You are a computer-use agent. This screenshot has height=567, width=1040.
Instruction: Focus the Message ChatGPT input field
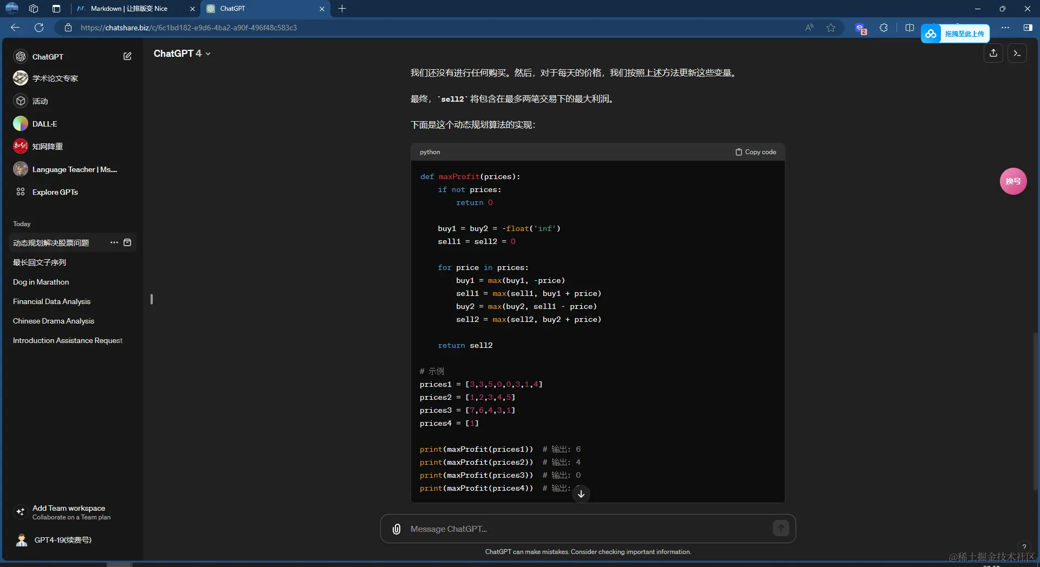pos(588,529)
